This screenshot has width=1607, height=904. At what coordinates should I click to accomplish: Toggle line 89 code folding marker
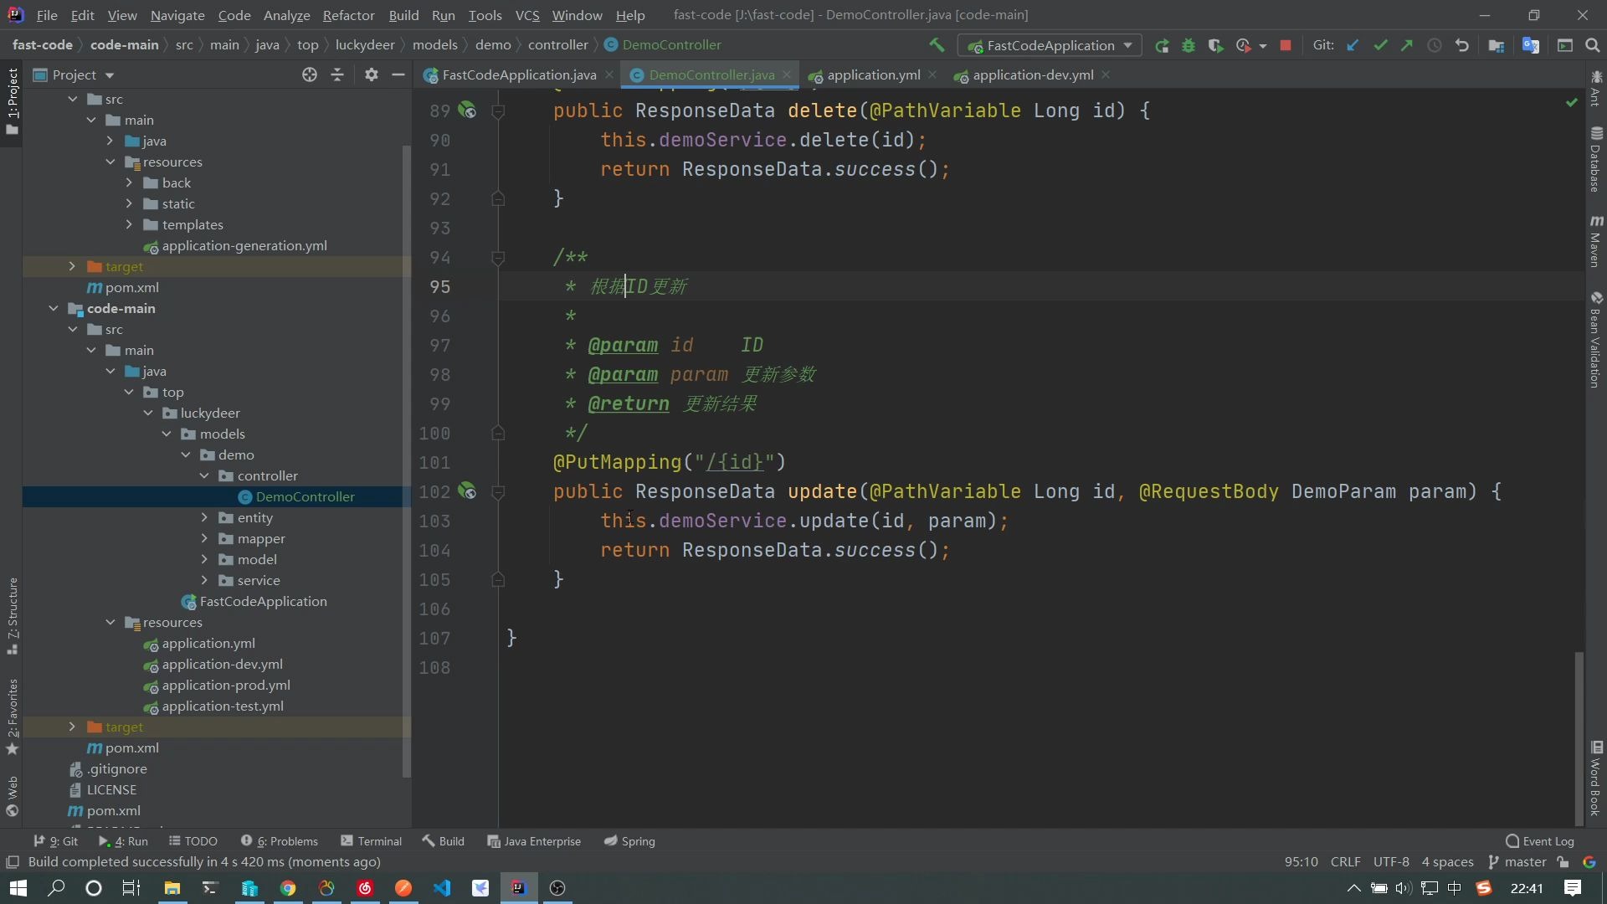click(x=498, y=110)
